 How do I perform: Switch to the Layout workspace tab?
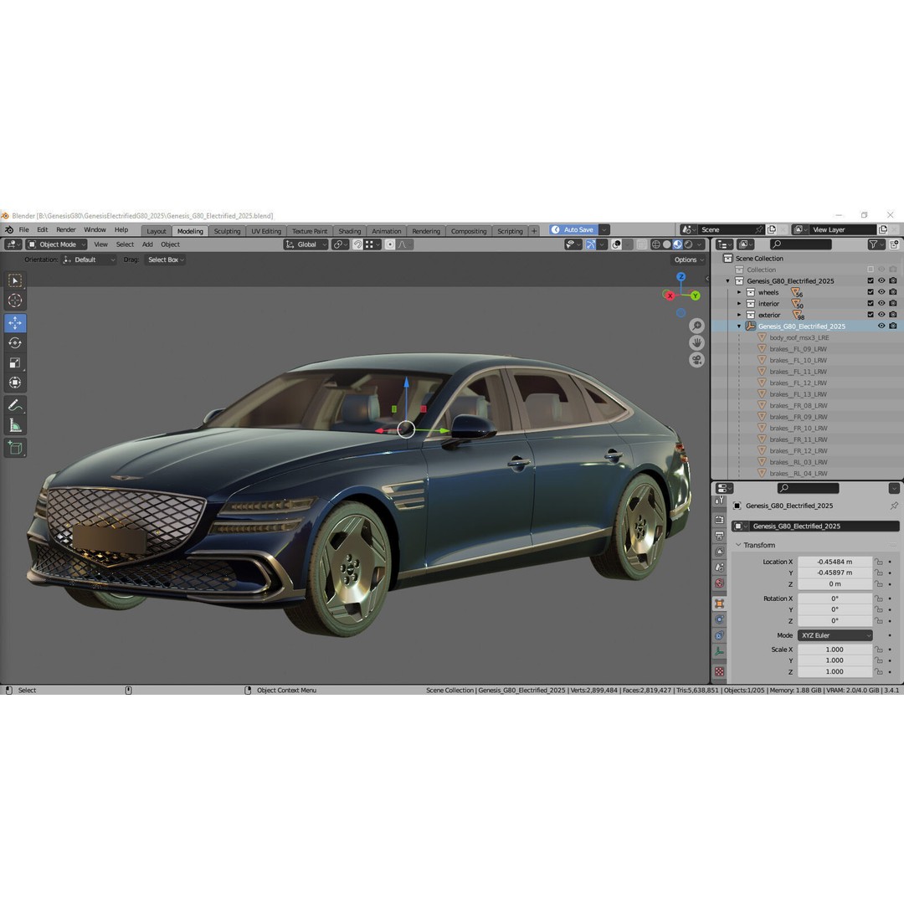coord(157,231)
